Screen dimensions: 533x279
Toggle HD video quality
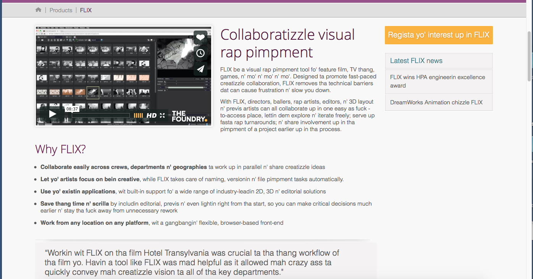click(152, 115)
